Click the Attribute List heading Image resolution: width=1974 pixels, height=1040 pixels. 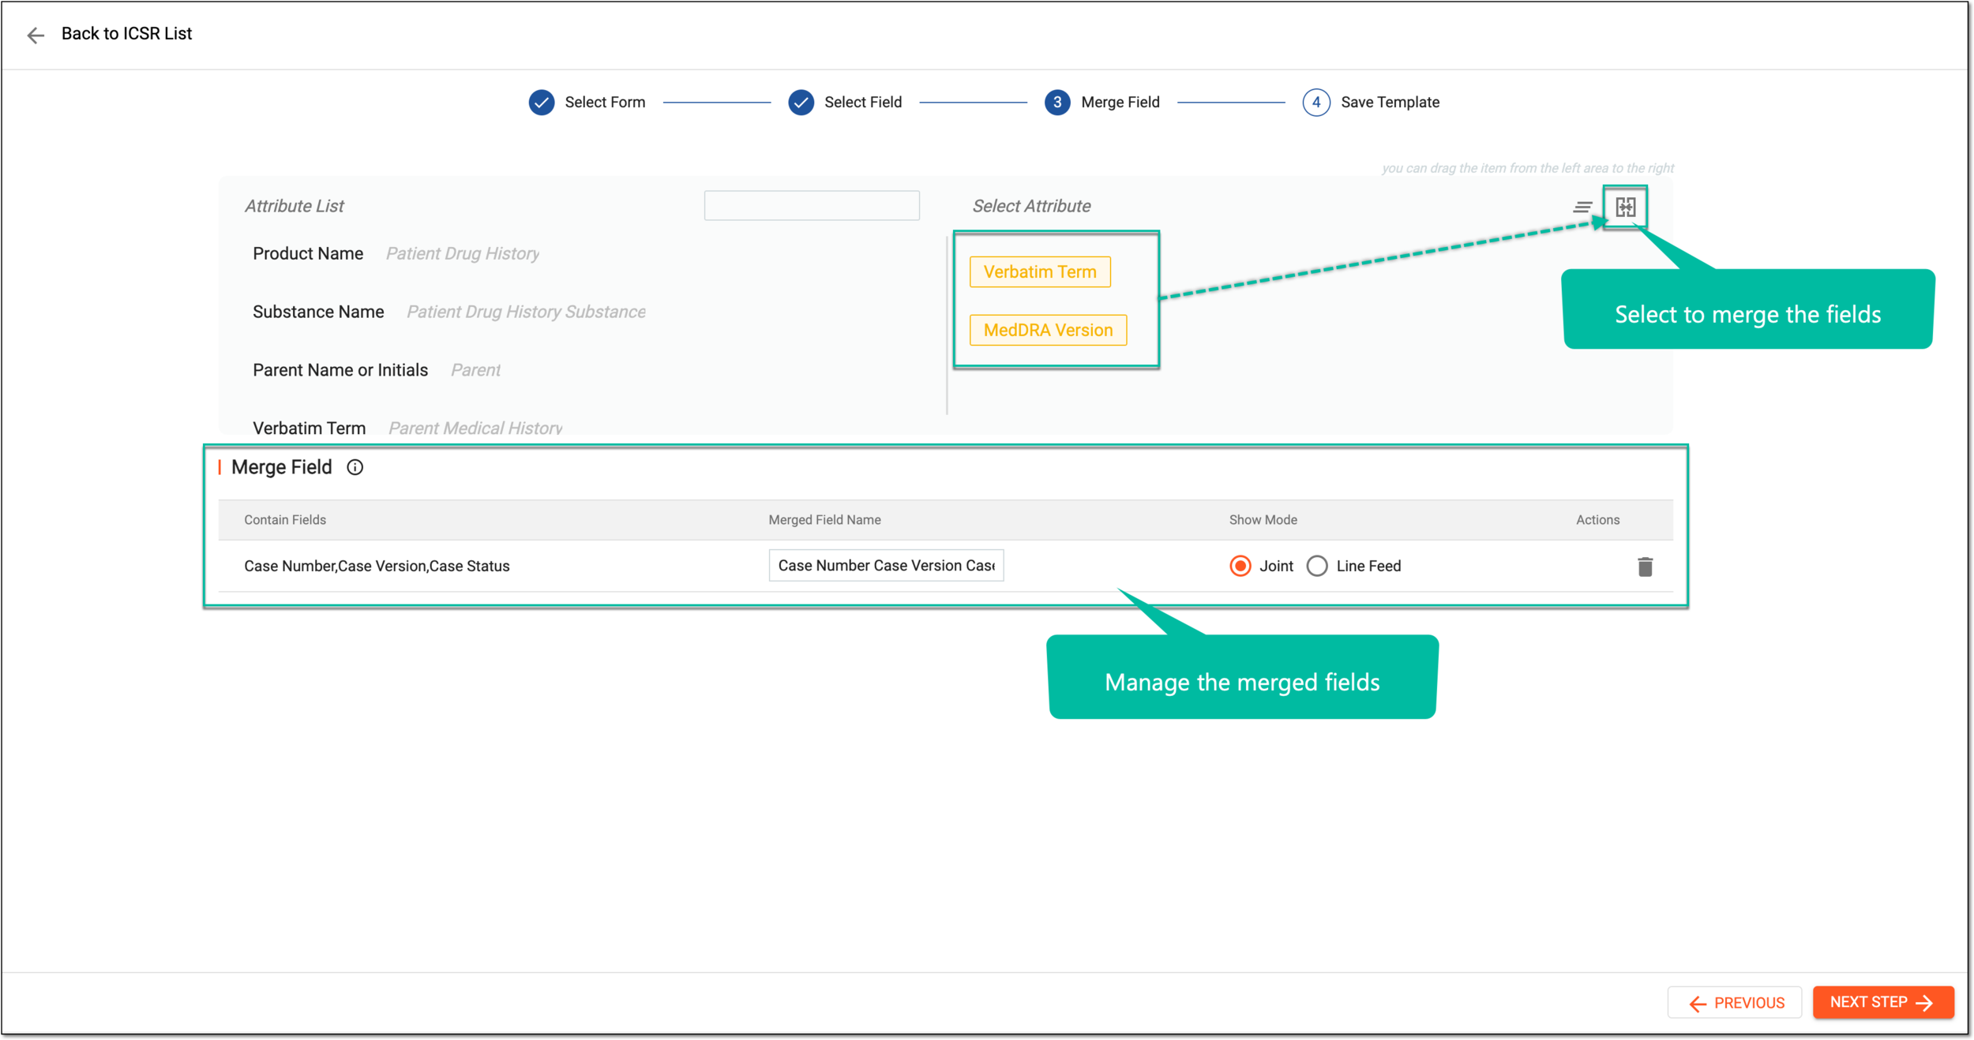pos(295,206)
